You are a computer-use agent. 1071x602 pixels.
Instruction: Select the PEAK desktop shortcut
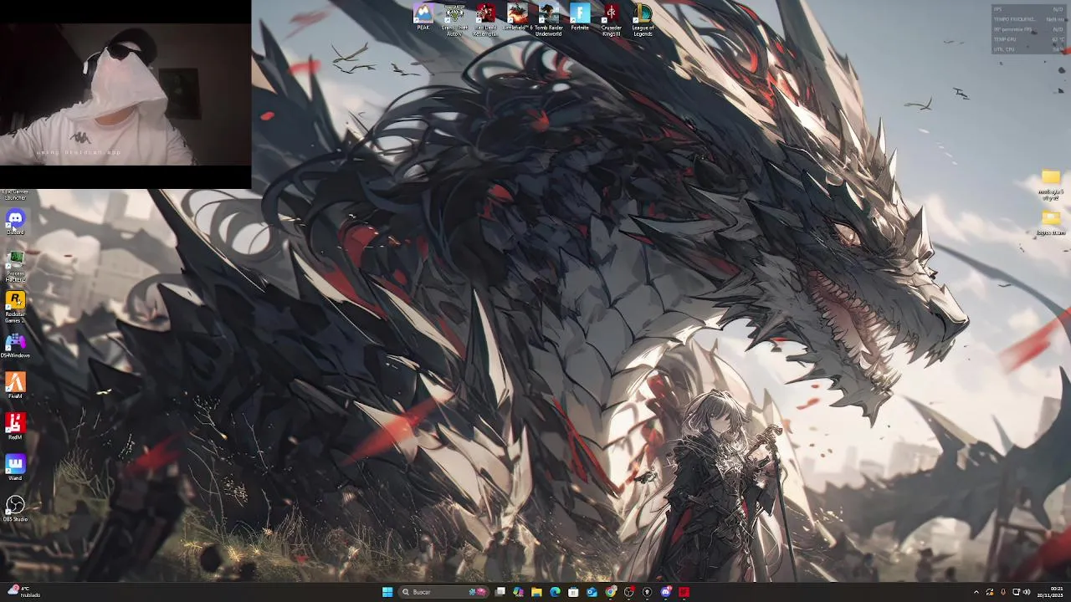tap(423, 18)
